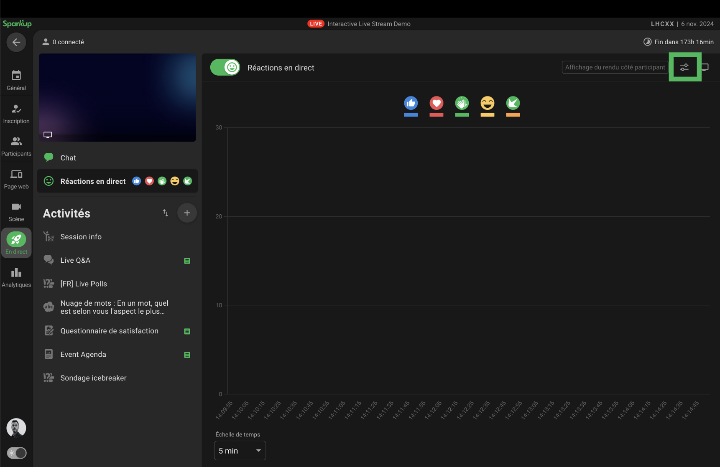Open the reactions settings sliders icon
Image resolution: width=720 pixels, height=467 pixels.
pyautogui.click(x=684, y=67)
